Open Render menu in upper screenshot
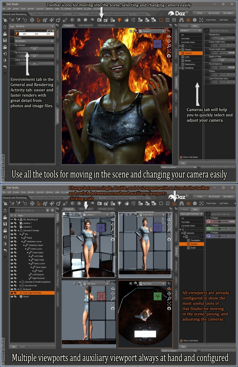Image resolution: width=238 pixels, height=367 pixels. 31,9
